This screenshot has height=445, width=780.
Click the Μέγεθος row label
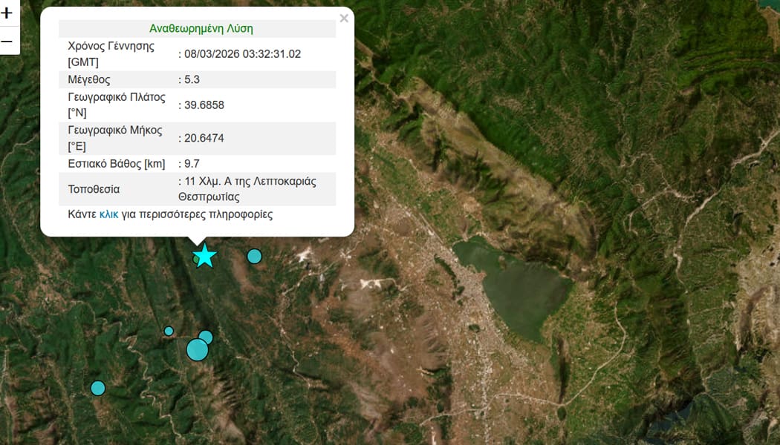[89, 79]
